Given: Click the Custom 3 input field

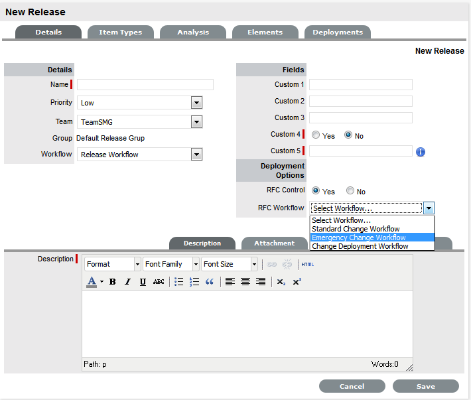Looking at the screenshot, I should (x=361, y=117).
